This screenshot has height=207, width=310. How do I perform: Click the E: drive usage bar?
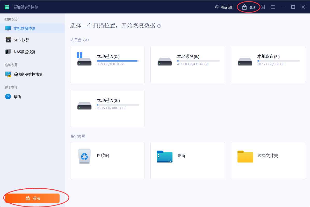[198, 61]
